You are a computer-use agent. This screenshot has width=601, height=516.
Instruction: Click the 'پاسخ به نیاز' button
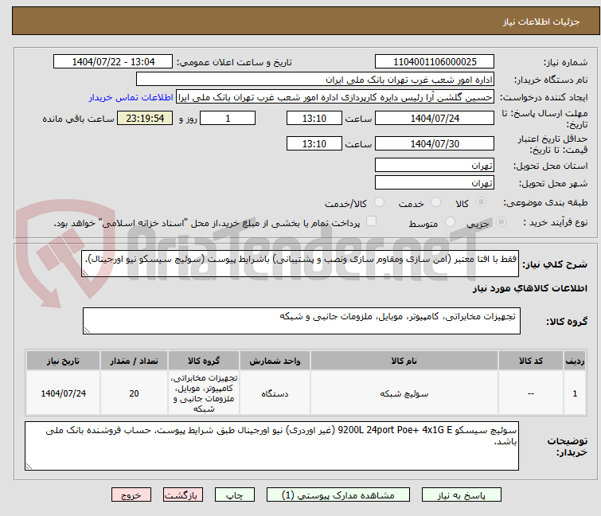point(461,495)
